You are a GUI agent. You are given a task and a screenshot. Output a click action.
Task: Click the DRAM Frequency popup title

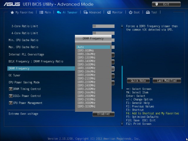93,38
